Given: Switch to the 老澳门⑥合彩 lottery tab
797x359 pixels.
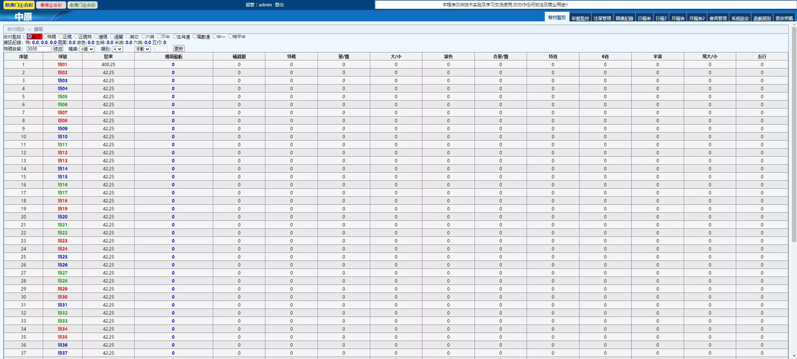Looking at the screenshot, I should click(x=83, y=5).
